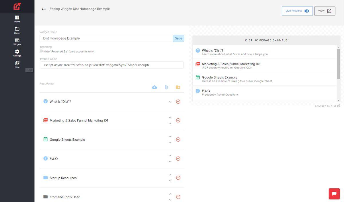Select Startup Resources folder row text
The height and width of the screenshot is (202, 344).
click(x=63, y=178)
